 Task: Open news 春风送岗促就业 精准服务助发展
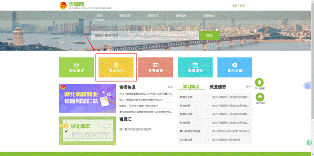tap(146, 111)
